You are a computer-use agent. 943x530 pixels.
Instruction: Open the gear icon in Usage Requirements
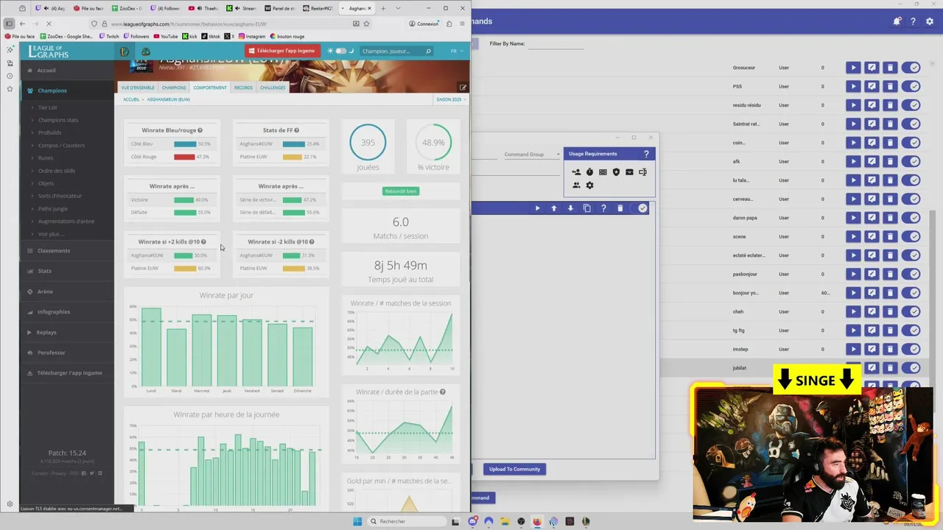[589, 185]
